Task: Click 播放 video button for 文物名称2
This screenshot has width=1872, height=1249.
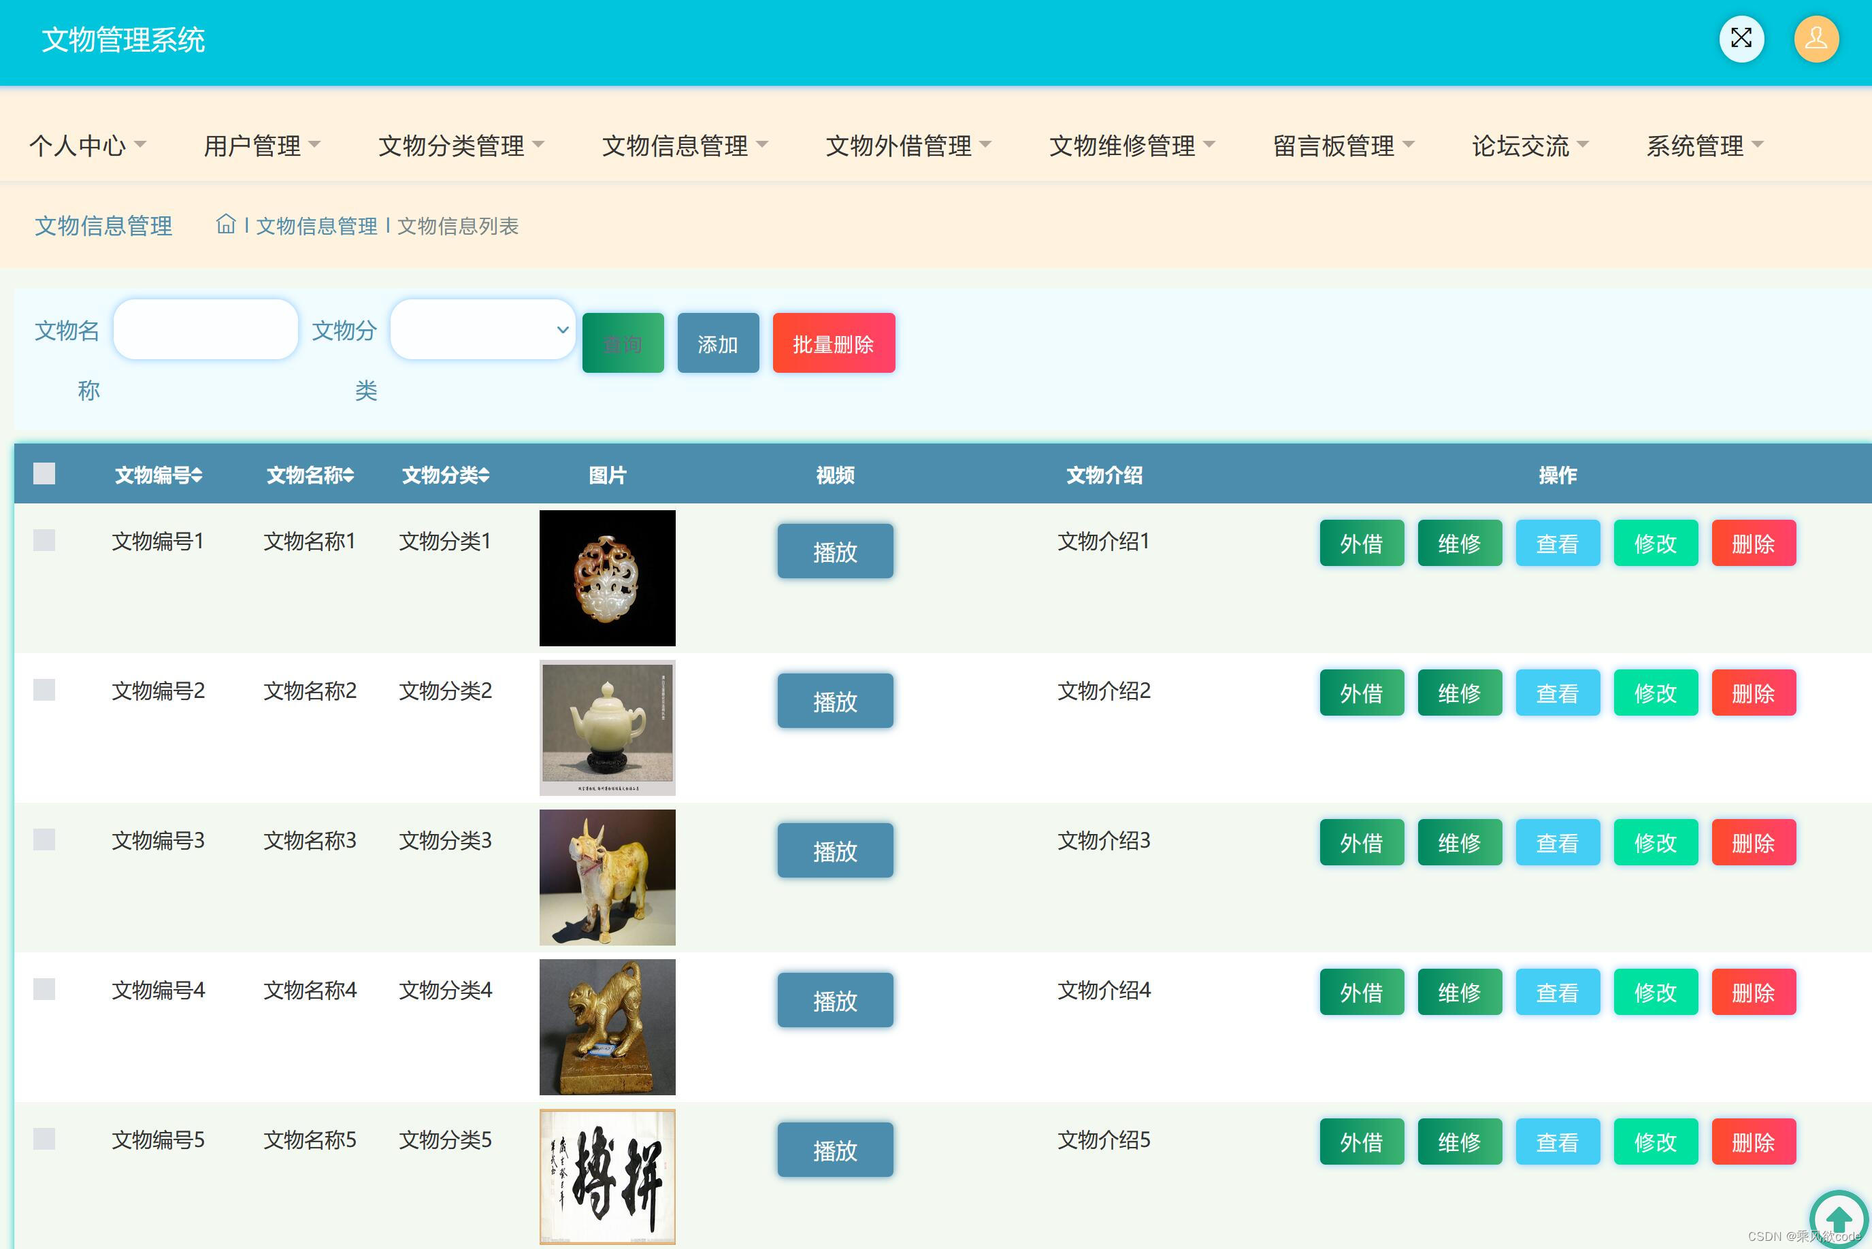Action: click(835, 701)
